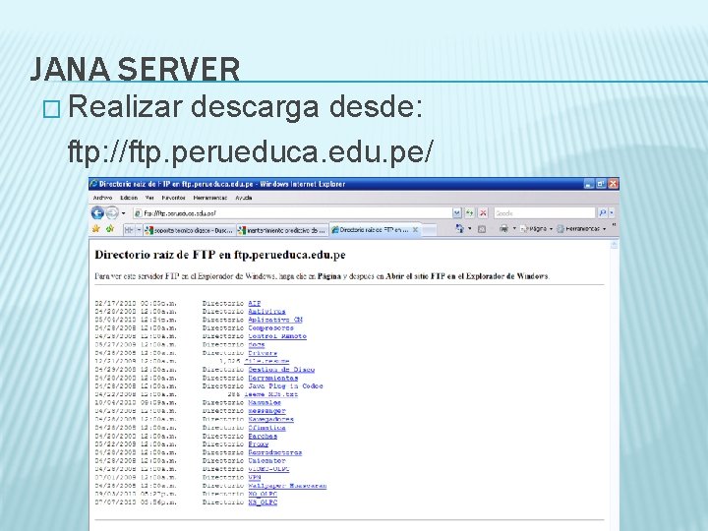Expand the command bar overflow chevron
This screenshot has height=531, width=708.
point(614,226)
